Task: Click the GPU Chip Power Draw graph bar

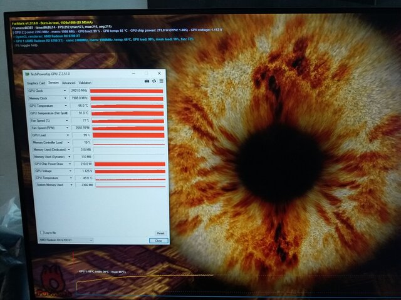Action: [x=130, y=164]
